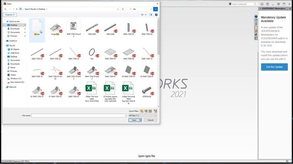
Task: Open the Custom Properties task pane tab
Action: pos(256,38)
